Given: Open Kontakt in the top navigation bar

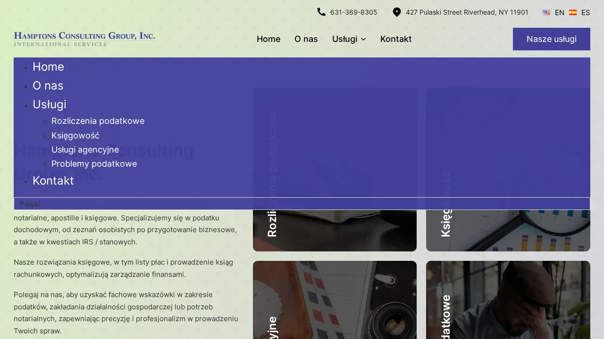Looking at the screenshot, I should (x=396, y=39).
